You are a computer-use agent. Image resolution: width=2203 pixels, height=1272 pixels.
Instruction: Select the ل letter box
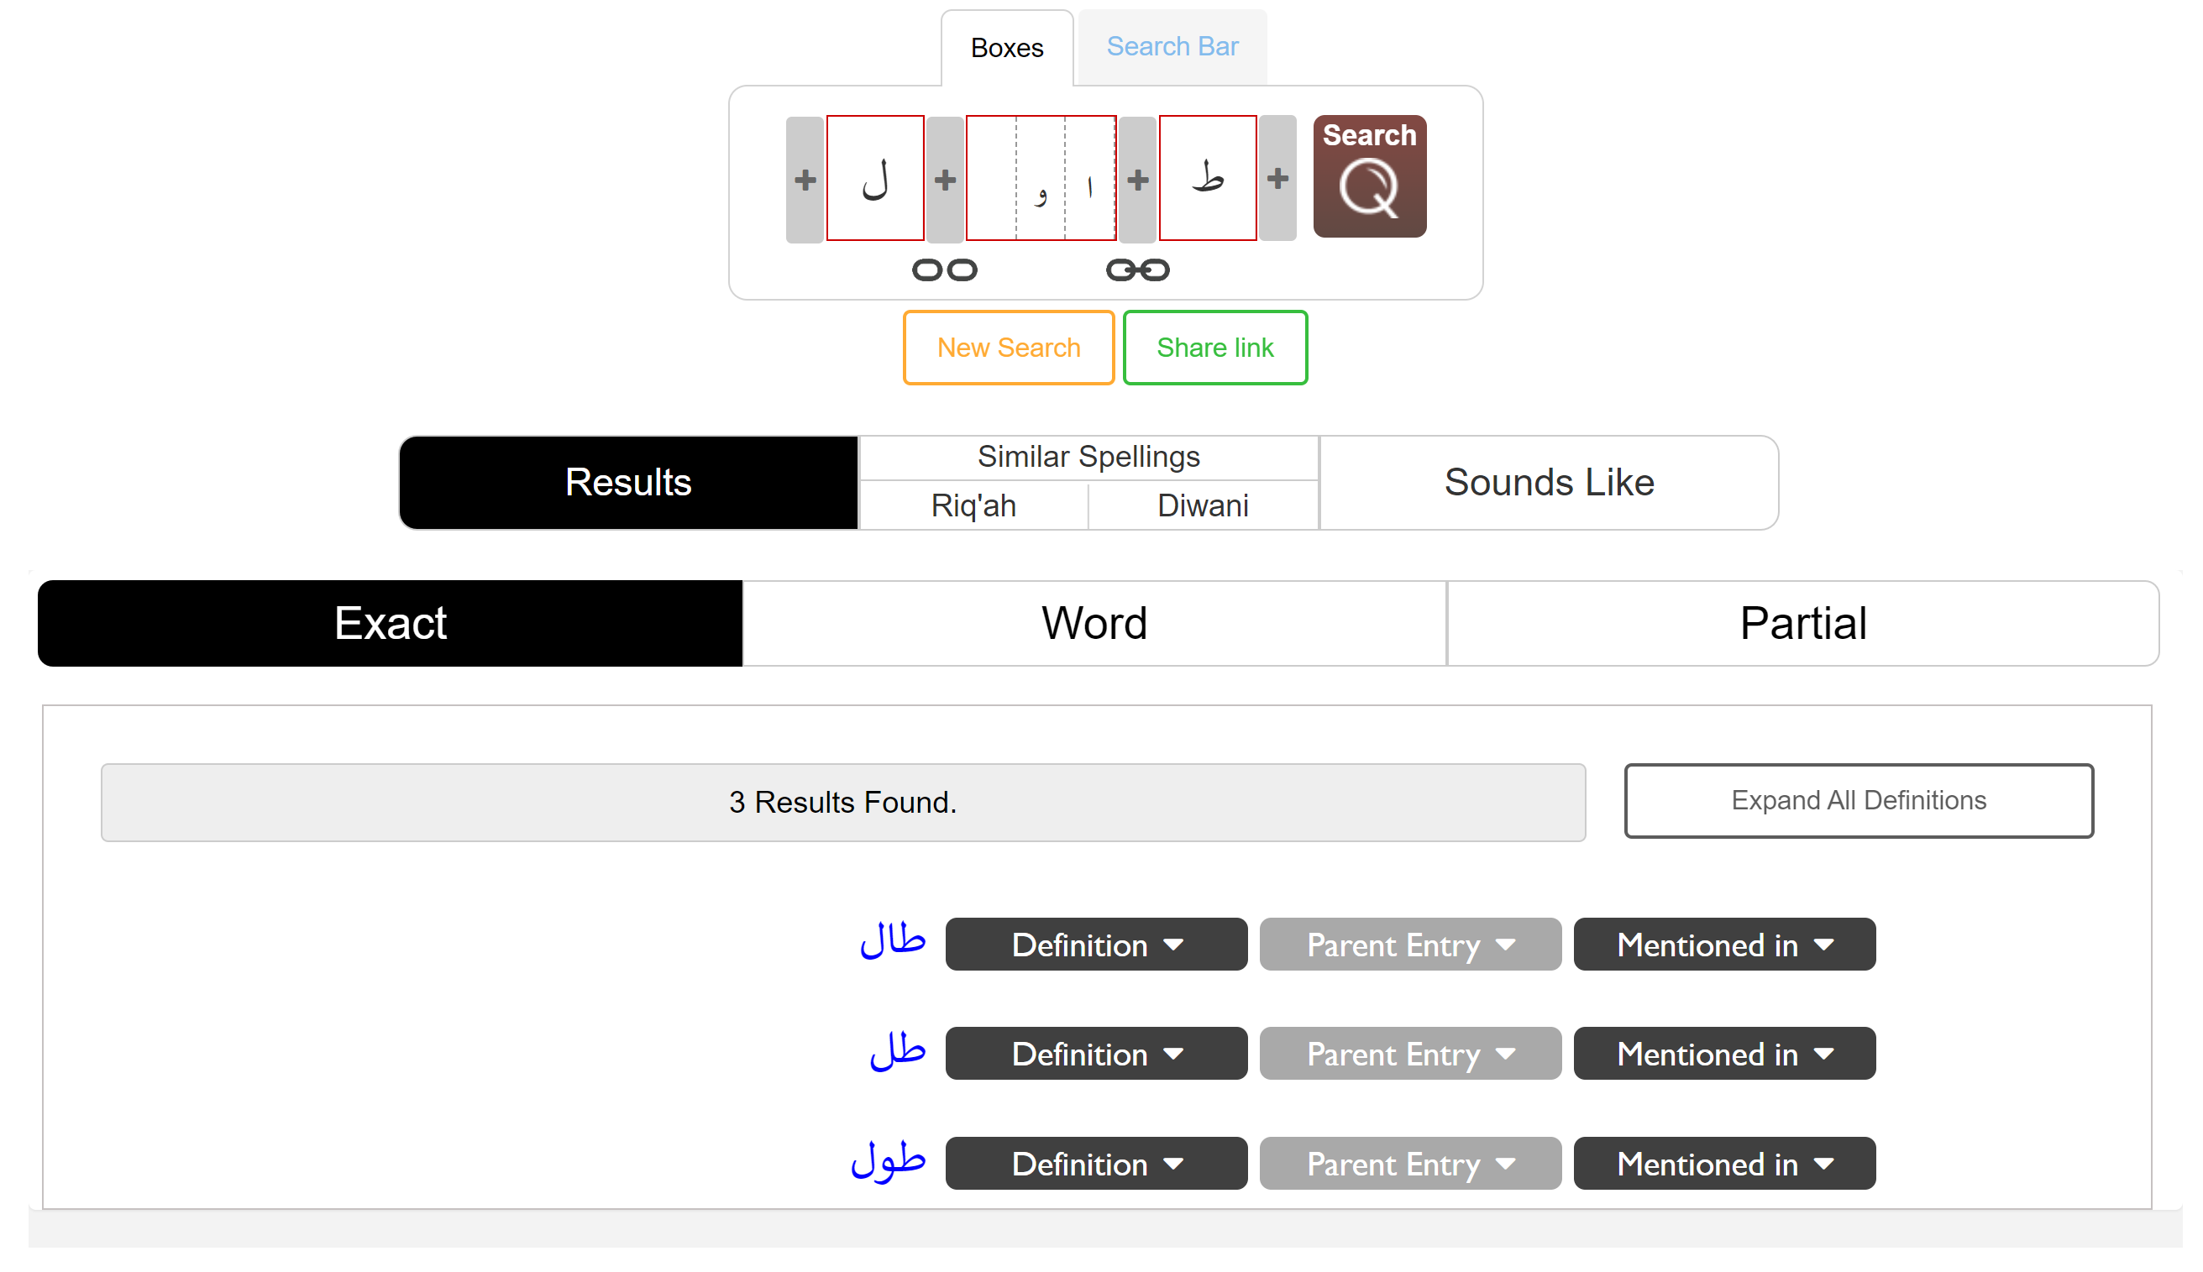[875, 178]
